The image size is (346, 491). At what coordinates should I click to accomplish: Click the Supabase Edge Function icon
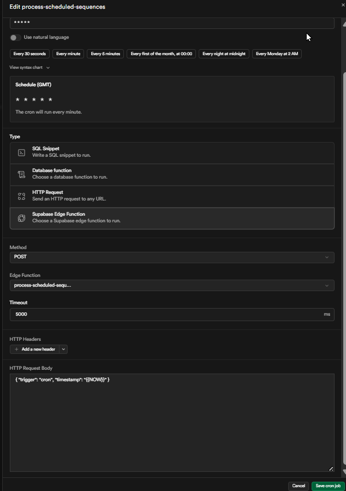click(21, 218)
